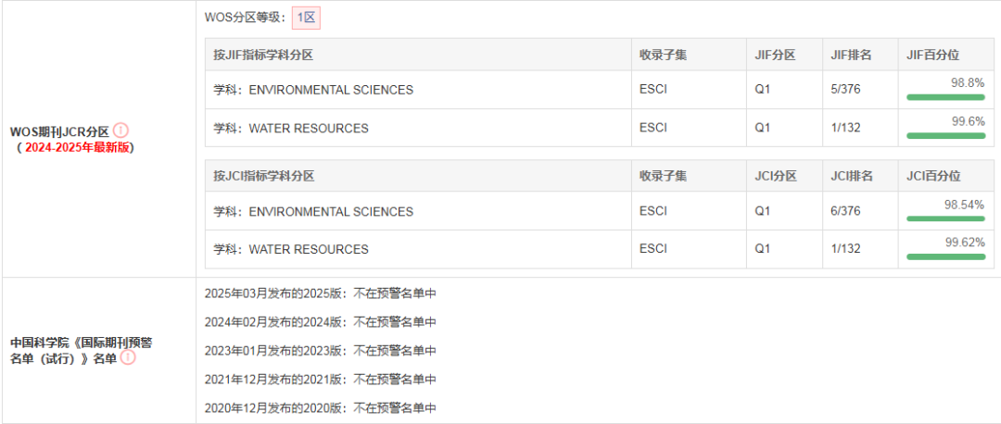
Task: Click 98.8% JIF percentile progress bar
Action: click(x=945, y=97)
